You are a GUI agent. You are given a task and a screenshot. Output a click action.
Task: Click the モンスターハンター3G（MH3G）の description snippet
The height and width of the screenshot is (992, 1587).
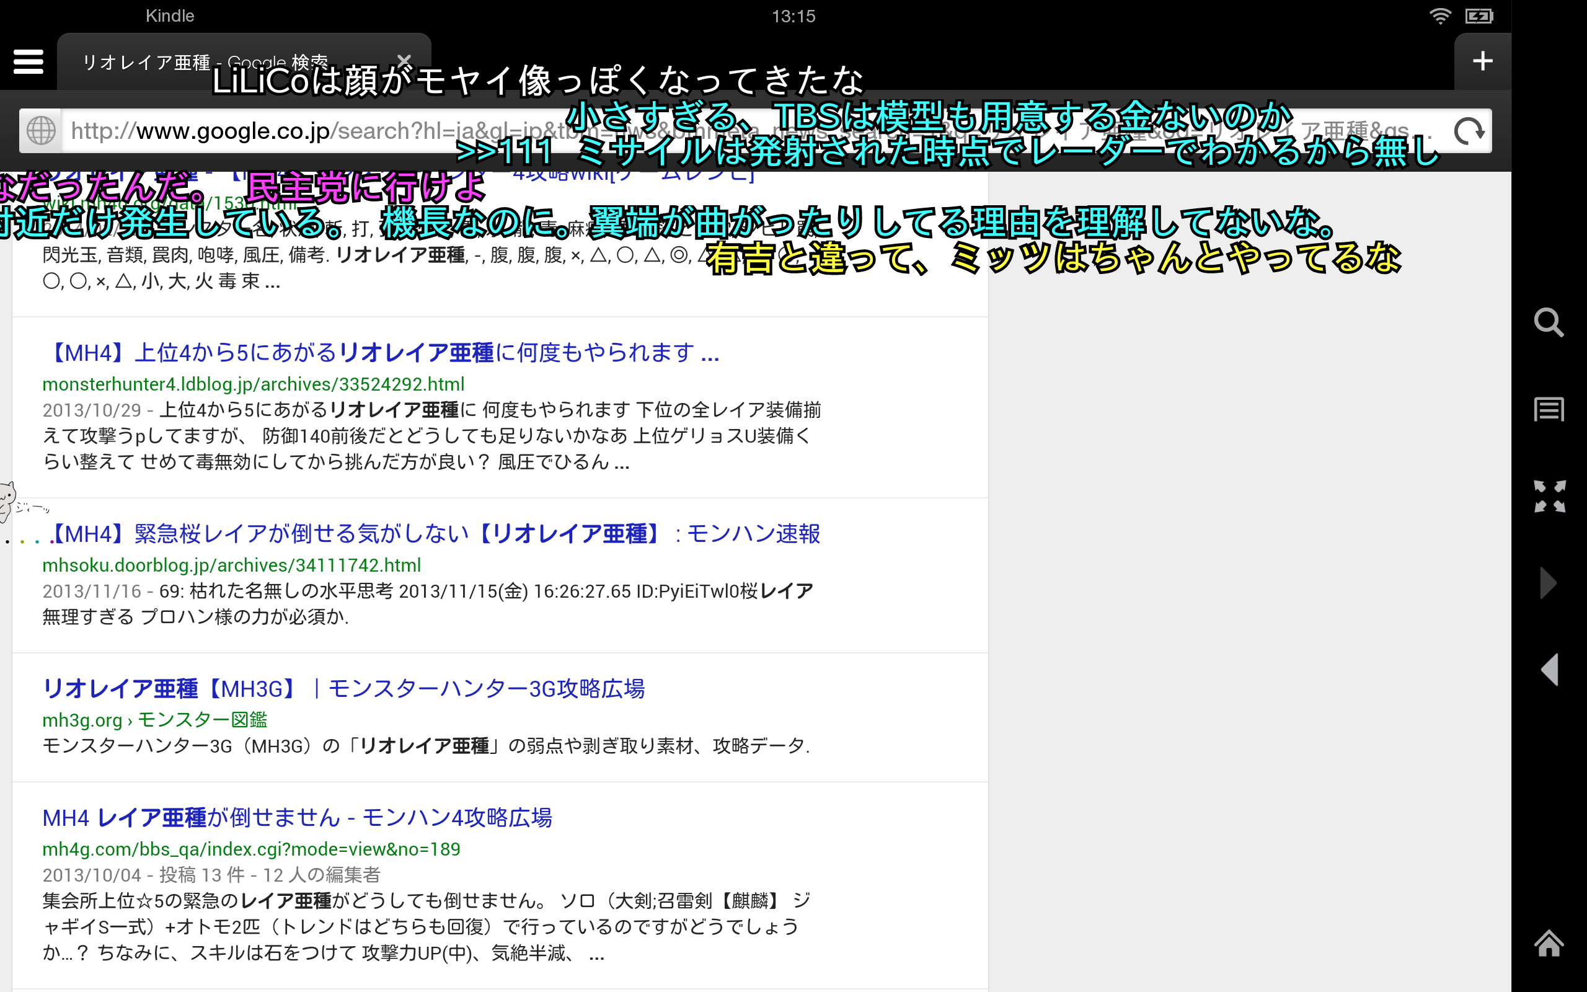(427, 746)
